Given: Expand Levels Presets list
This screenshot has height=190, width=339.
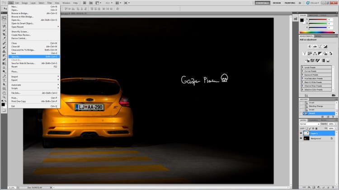Looking at the screenshot, I should point(302,68).
